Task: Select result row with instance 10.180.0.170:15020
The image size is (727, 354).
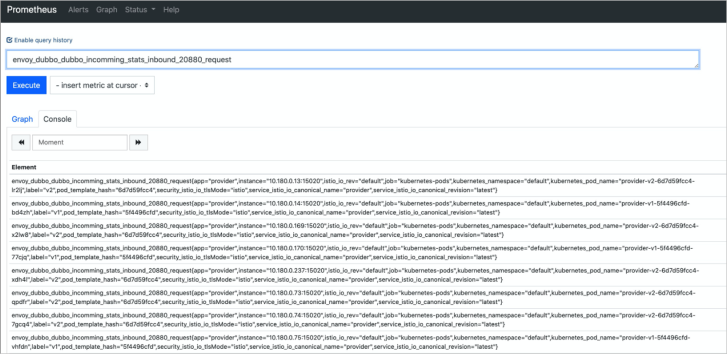Action: (x=368, y=252)
